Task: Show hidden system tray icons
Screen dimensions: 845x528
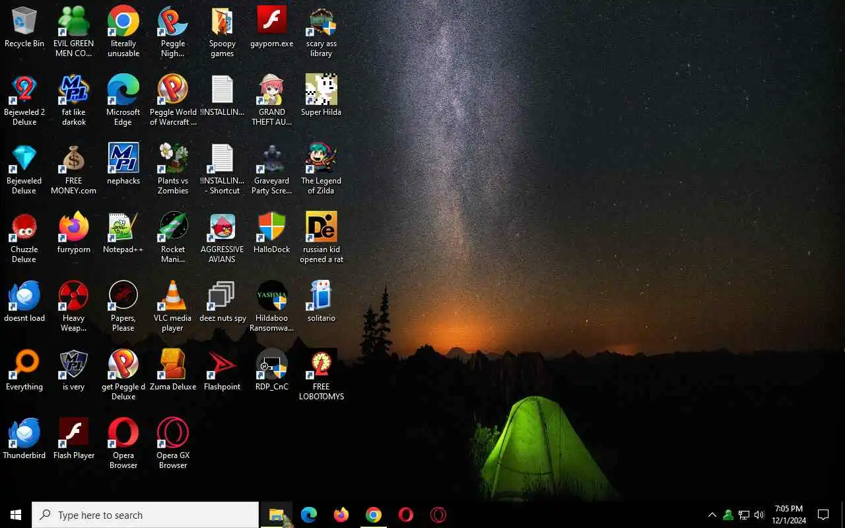Action: [712, 515]
